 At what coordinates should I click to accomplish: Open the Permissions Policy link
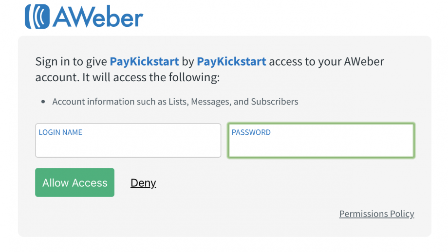click(376, 214)
